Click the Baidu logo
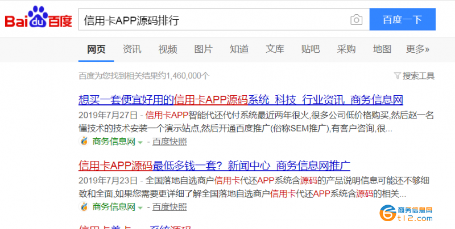The height and width of the screenshot is (229, 455). pos(38,17)
